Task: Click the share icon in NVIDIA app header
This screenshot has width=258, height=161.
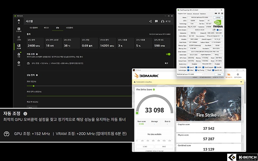Action: tap(150, 21)
